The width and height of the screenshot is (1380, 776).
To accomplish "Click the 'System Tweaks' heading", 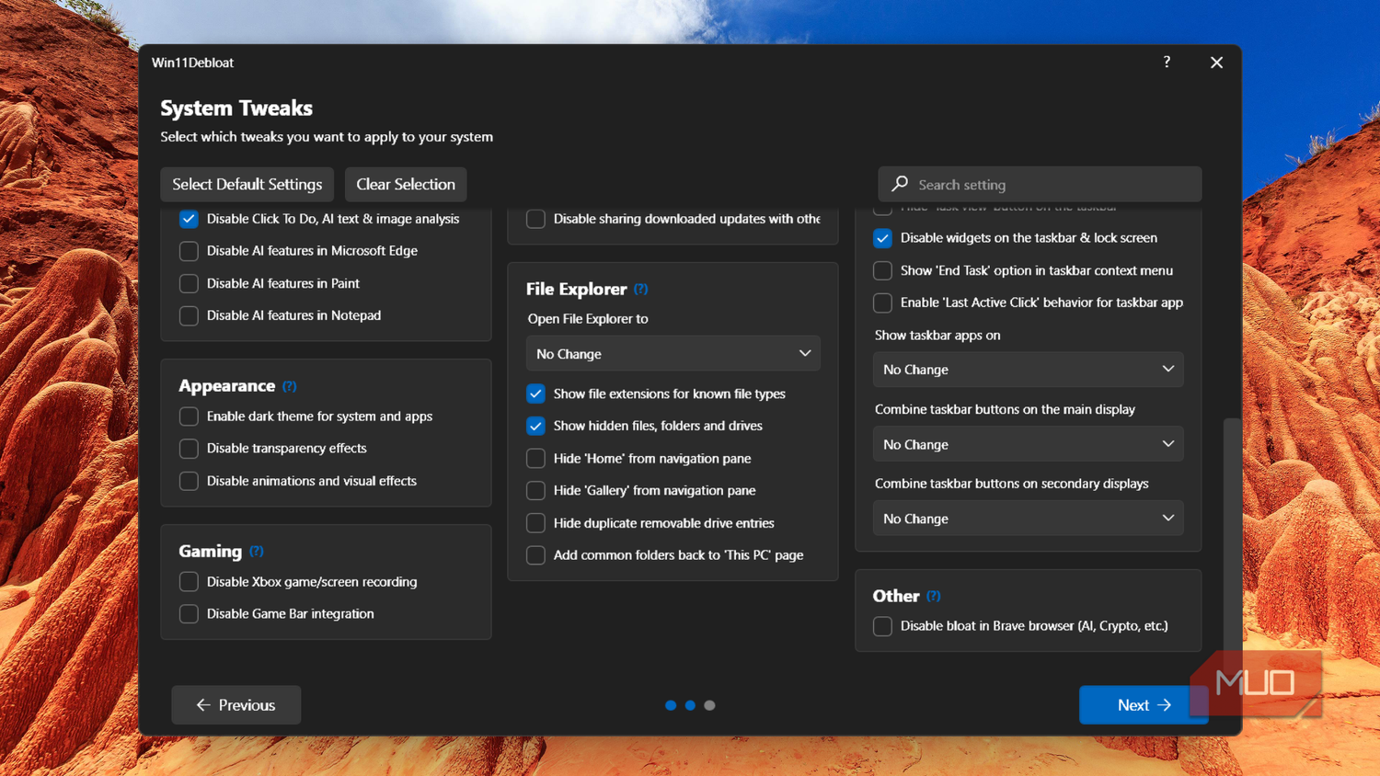I will tap(236, 108).
